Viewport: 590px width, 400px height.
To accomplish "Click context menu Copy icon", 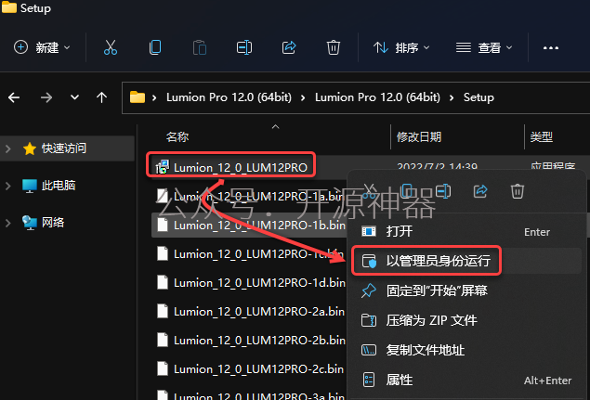I will point(406,191).
